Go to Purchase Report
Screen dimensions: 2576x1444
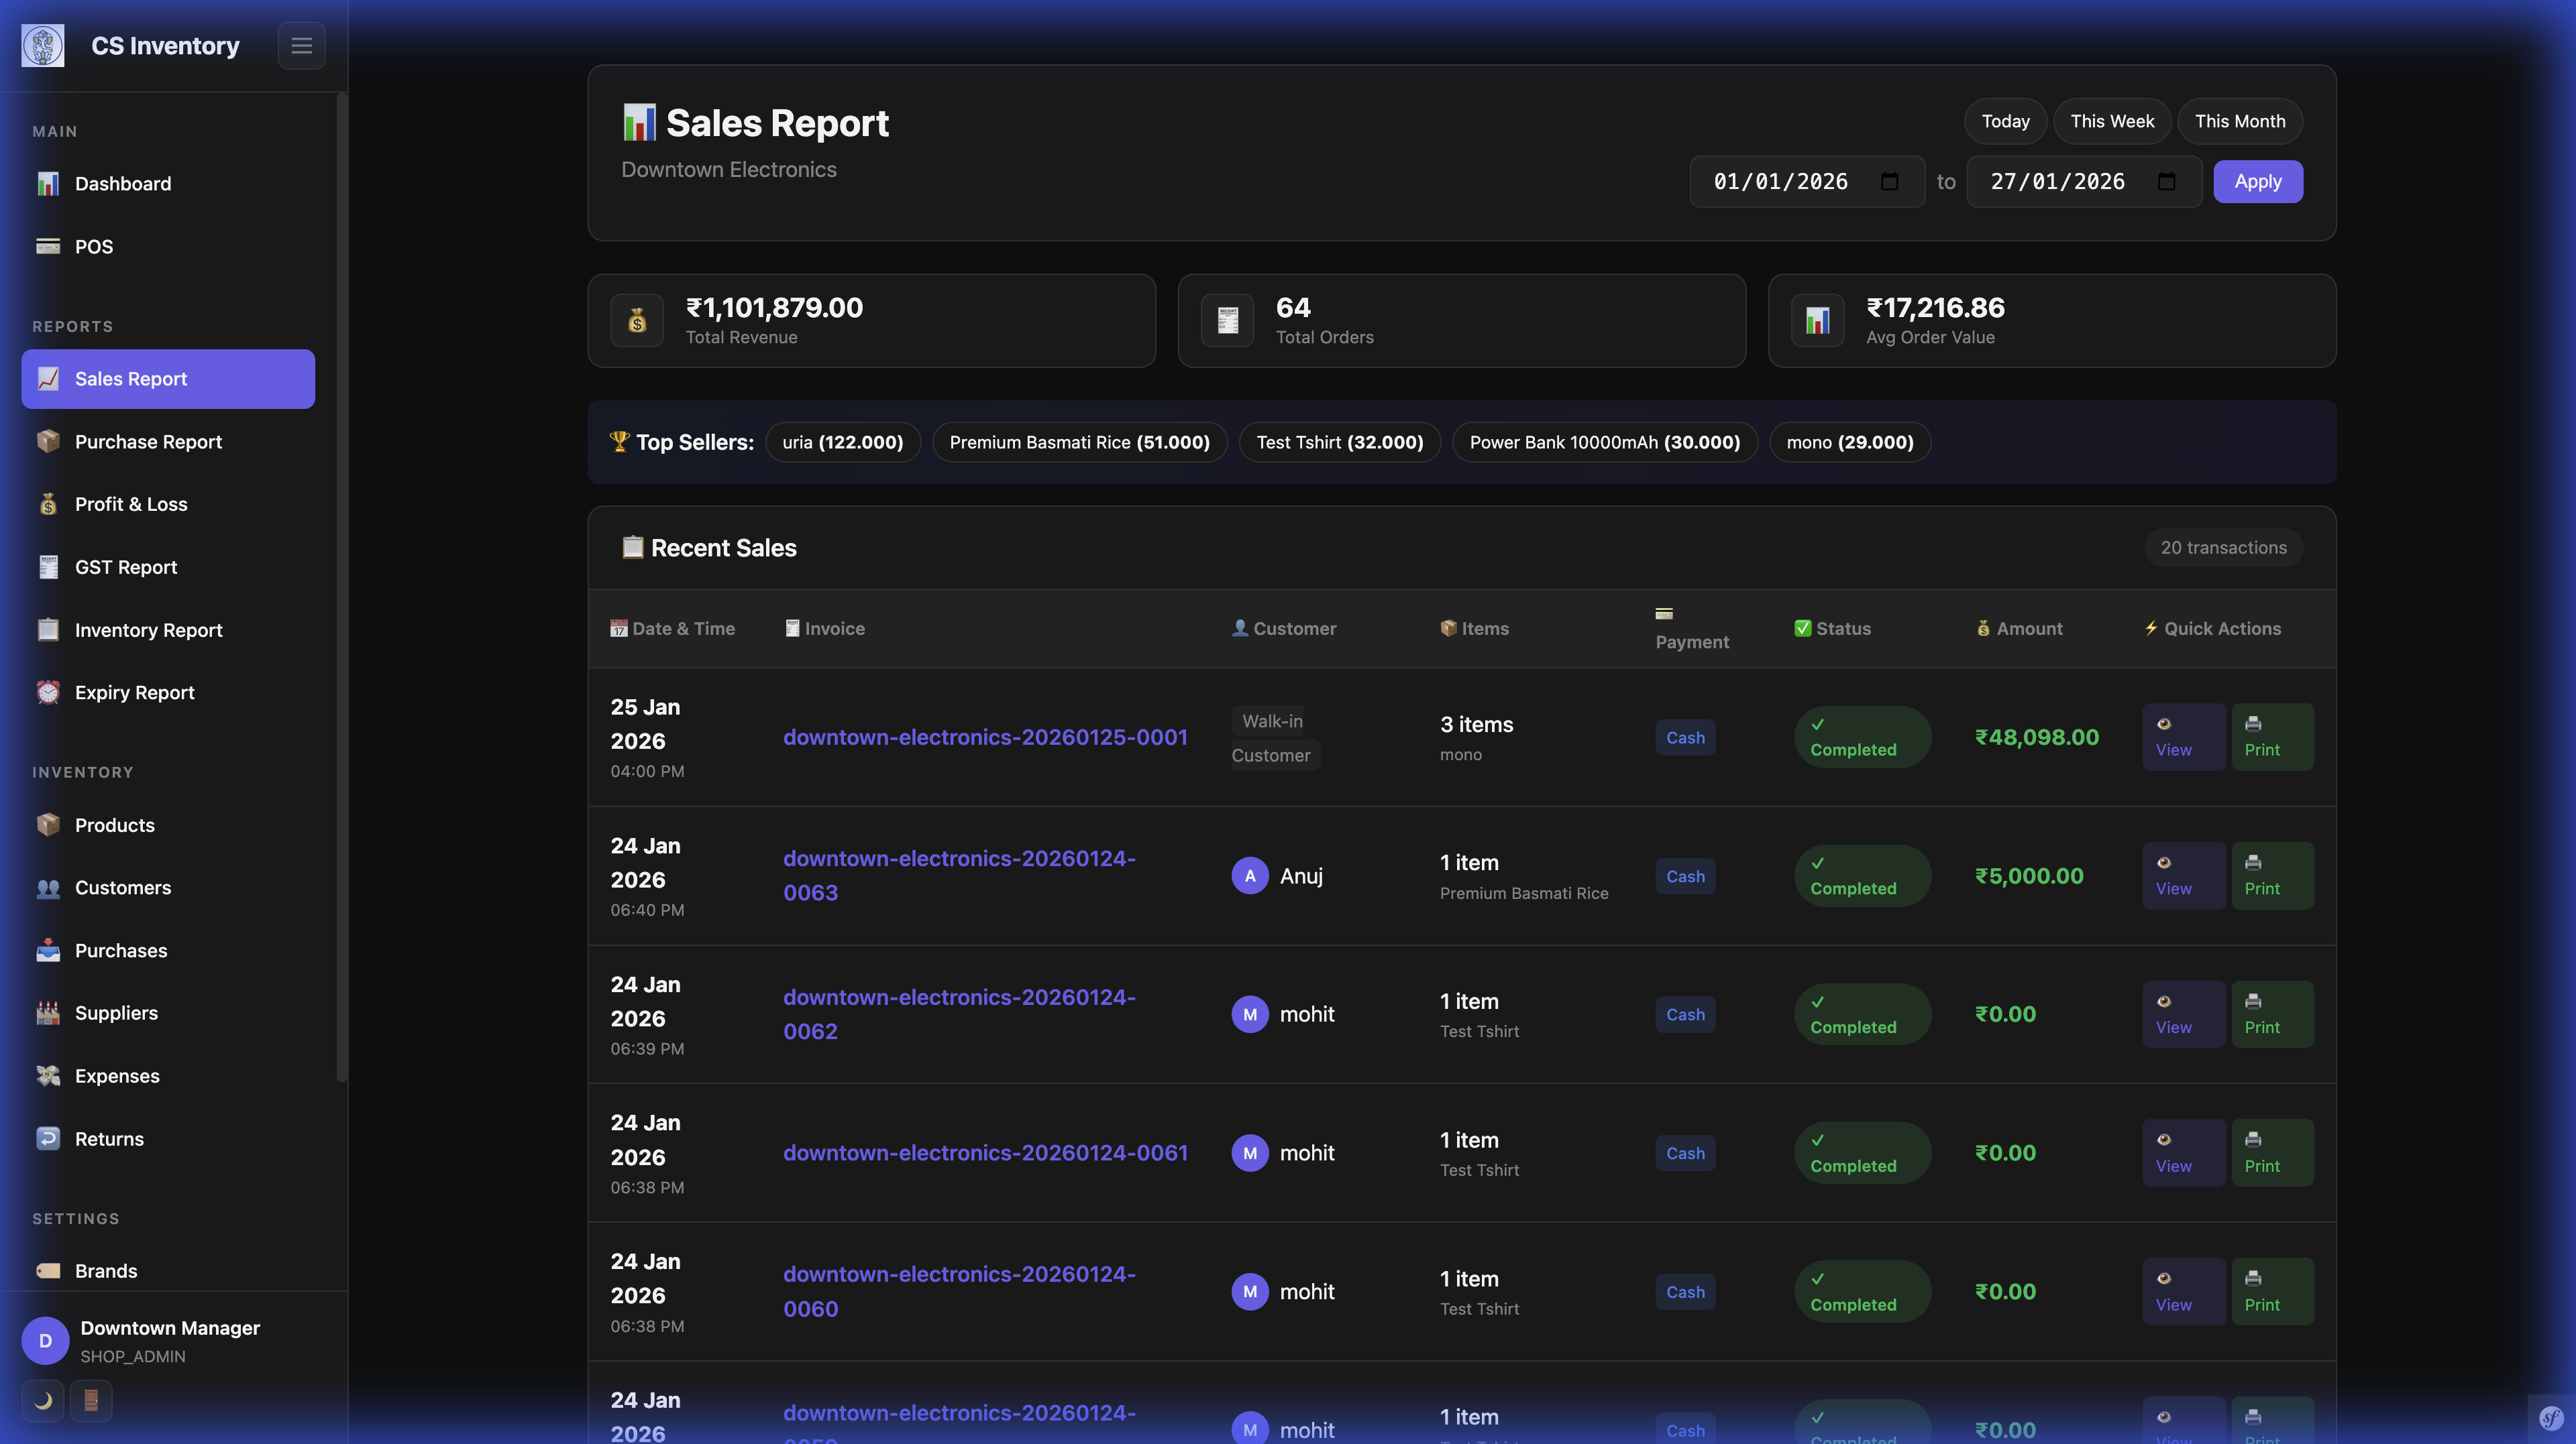168,442
